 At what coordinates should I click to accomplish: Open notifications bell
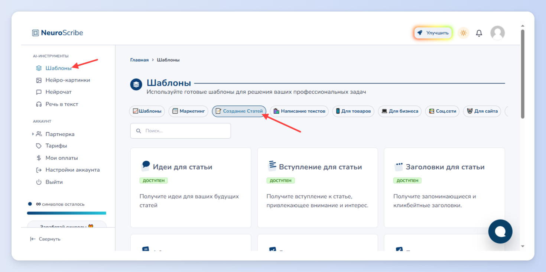(x=479, y=33)
